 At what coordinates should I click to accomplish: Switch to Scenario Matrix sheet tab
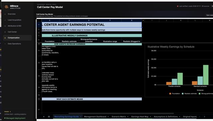119,117
